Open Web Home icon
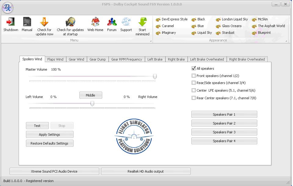293x186 pixels. click(x=95, y=22)
